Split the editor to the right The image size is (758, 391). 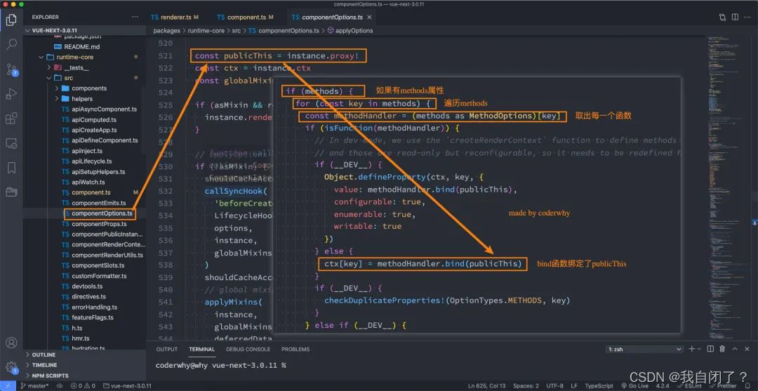pyautogui.click(x=735, y=17)
